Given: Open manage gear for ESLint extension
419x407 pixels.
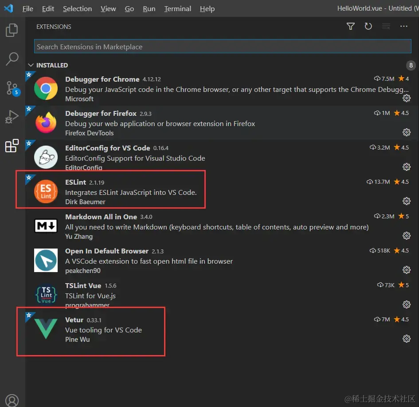Looking at the screenshot, I should pos(407,201).
